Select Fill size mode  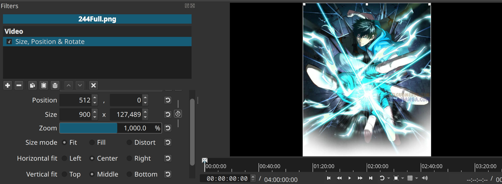tap(92, 142)
